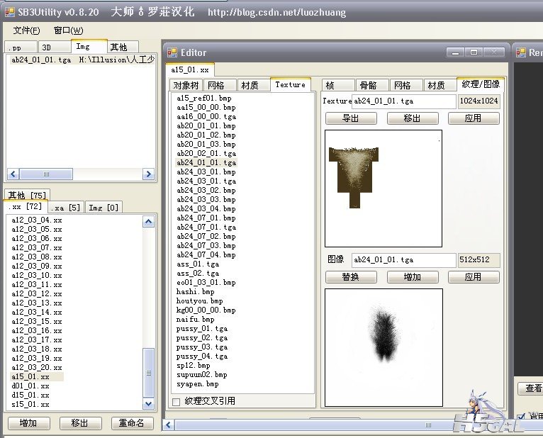The height and width of the screenshot is (438, 543).
Task: Select a12_03_20.xx in file list
Action: (x=37, y=367)
